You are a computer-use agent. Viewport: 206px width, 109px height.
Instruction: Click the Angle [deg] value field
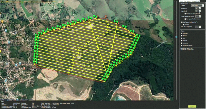[197, 11]
